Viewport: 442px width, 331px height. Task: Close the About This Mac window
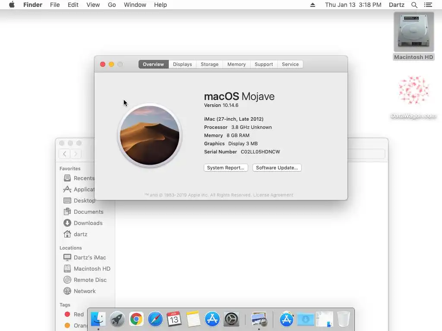click(103, 64)
